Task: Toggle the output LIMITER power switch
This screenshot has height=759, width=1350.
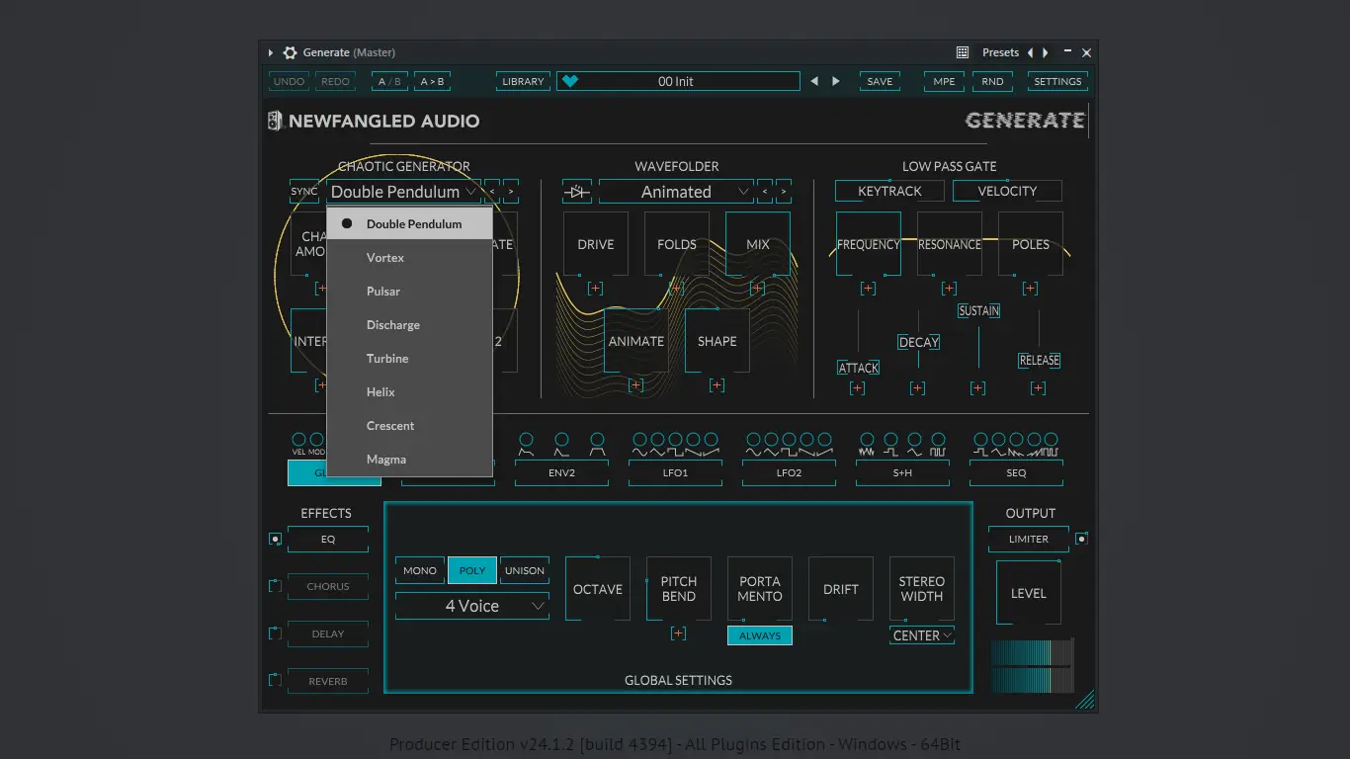Action: (1082, 540)
